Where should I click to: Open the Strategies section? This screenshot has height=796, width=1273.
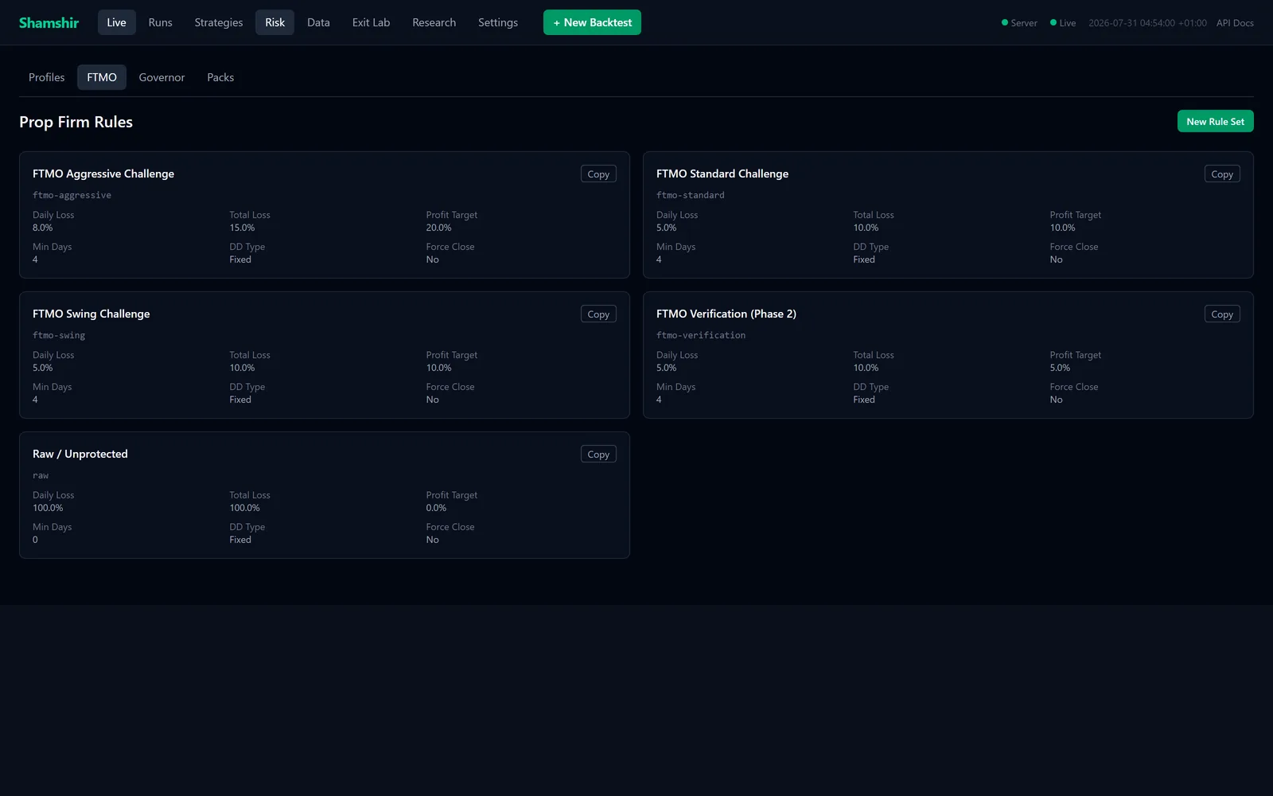point(219,22)
